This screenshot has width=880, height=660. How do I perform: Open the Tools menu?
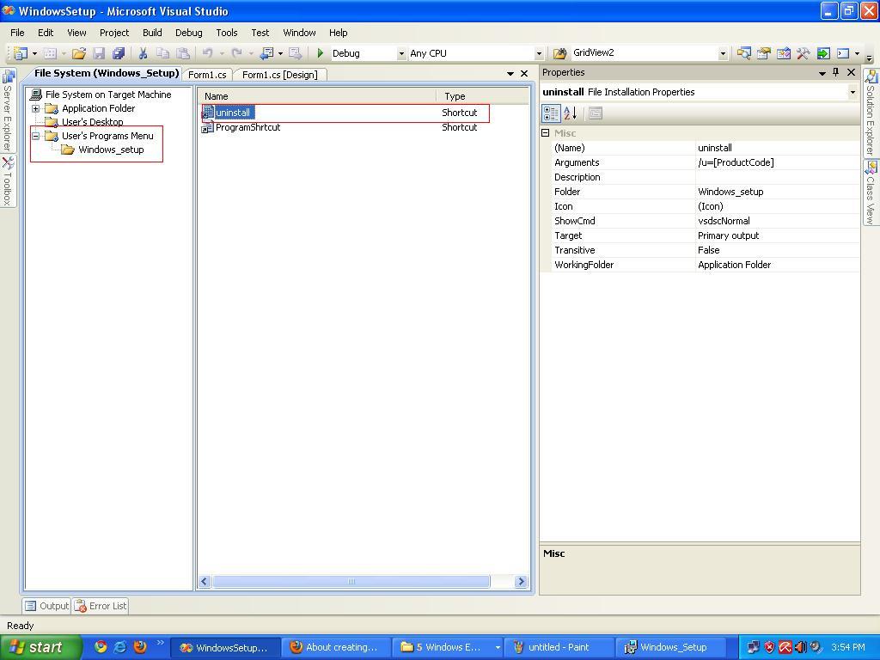tap(227, 33)
